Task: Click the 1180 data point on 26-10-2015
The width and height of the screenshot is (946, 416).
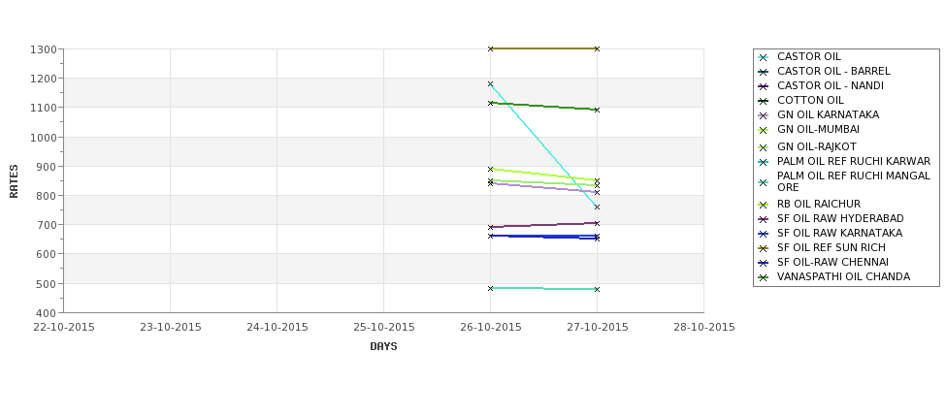Action: [x=491, y=83]
